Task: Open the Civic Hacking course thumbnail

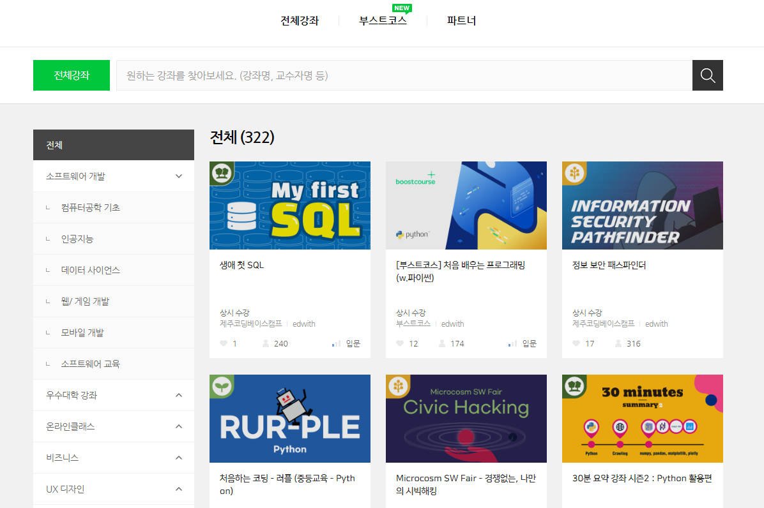Action: pos(466,418)
